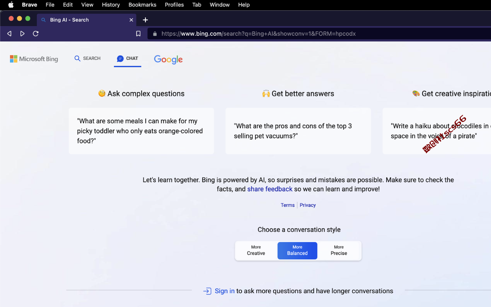Screen dimensions: 491x307
Task: Click the raised hands emoji
Action: tap(266, 93)
